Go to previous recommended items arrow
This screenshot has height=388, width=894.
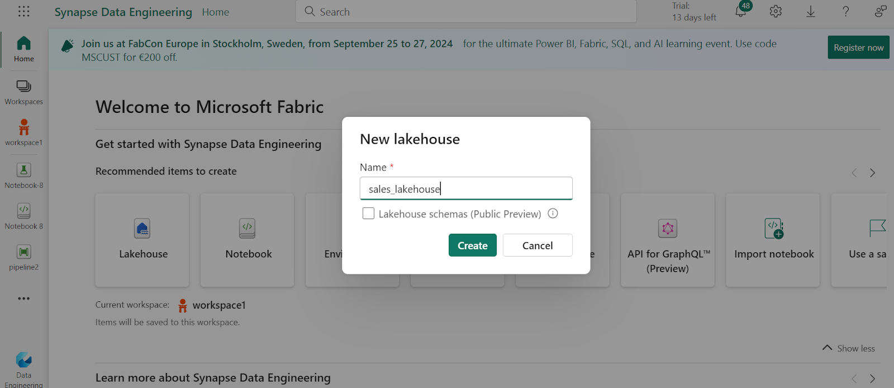click(x=854, y=173)
